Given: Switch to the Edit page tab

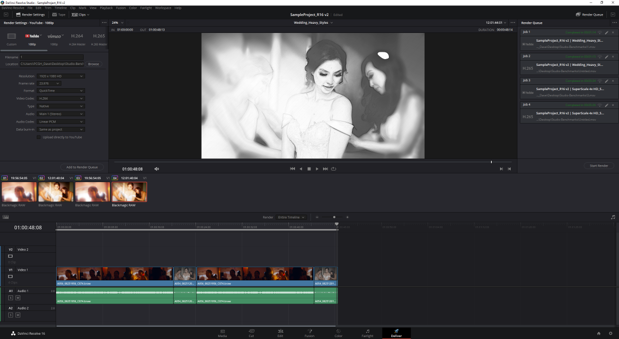Looking at the screenshot, I should [x=280, y=333].
